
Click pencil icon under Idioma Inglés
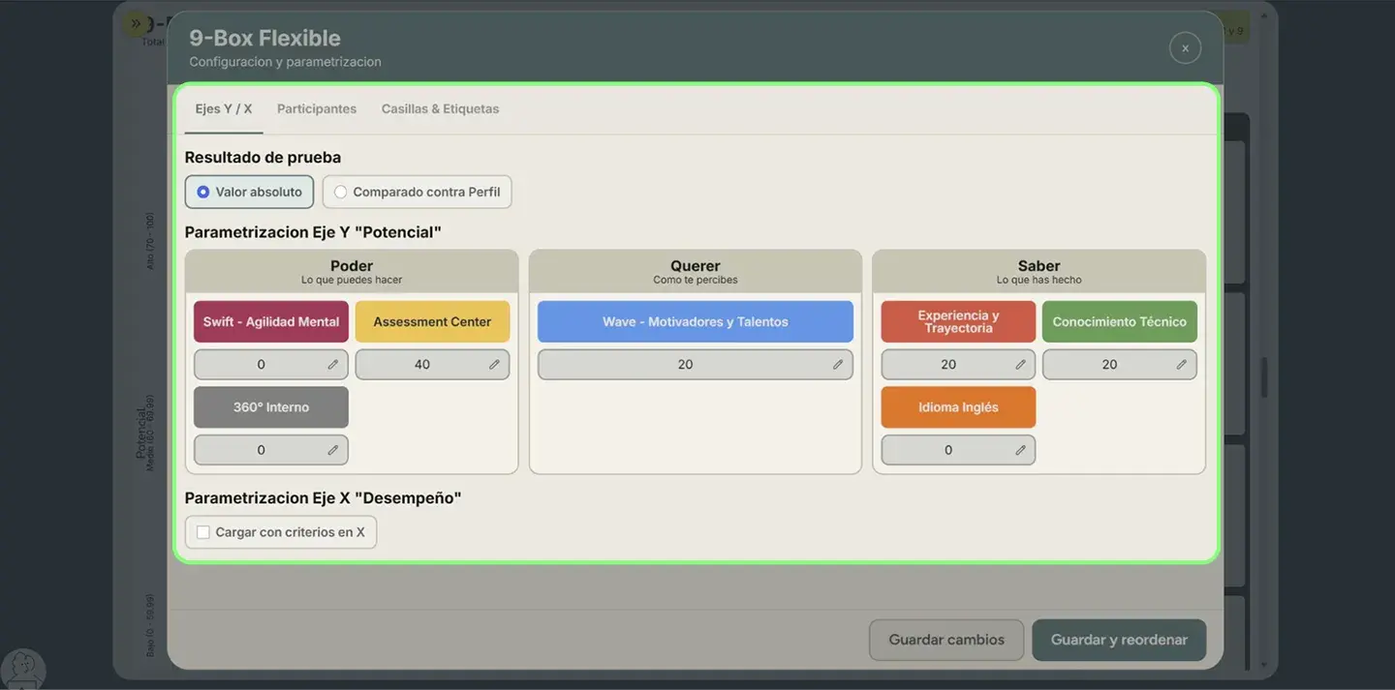1020,450
